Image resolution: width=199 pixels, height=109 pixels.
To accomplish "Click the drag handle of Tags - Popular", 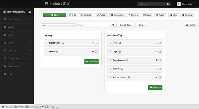I will pyautogui.click(x=110, y=60).
